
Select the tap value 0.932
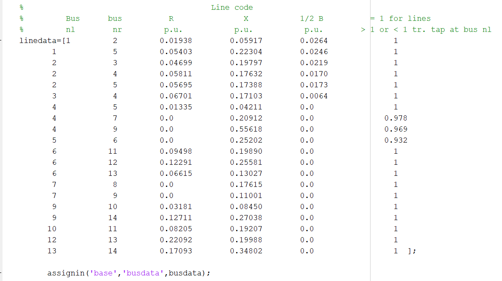pyautogui.click(x=396, y=140)
